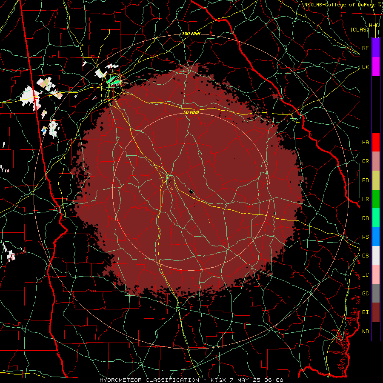Click the blue WS legend swatch
The height and width of the screenshot is (383, 383).
pyautogui.click(x=376, y=237)
